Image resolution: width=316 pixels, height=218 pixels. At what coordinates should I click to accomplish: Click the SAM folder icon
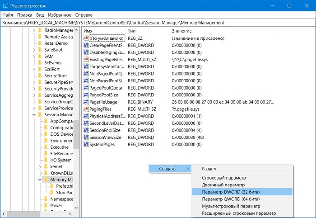pos(40,56)
